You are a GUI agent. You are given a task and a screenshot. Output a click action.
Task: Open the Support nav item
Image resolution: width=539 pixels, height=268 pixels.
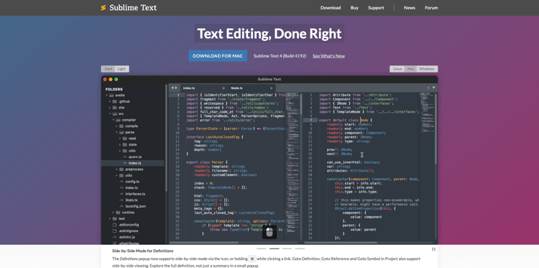pos(376,8)
